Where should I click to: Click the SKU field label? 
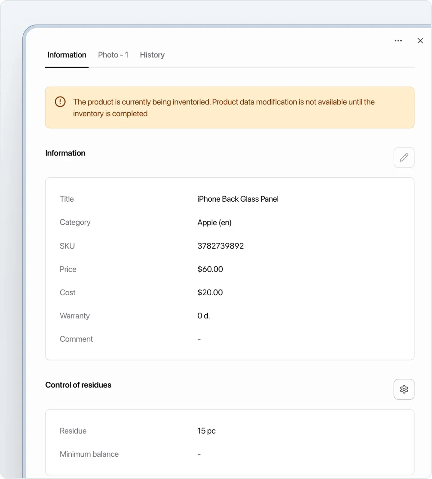pos(67,246)
